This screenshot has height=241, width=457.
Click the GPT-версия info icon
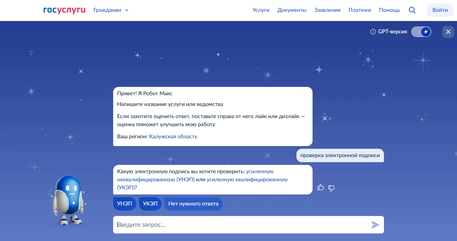tap(373, 32)
